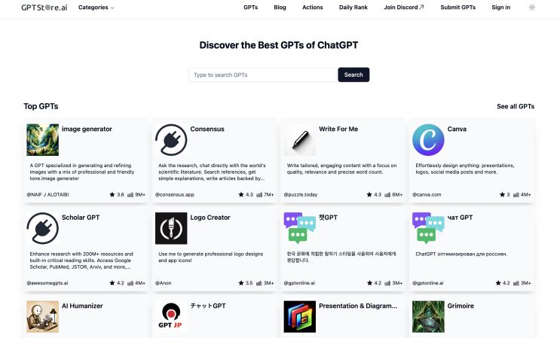
Task: Open the Consensus plug icon
Action: coord(171,140)
